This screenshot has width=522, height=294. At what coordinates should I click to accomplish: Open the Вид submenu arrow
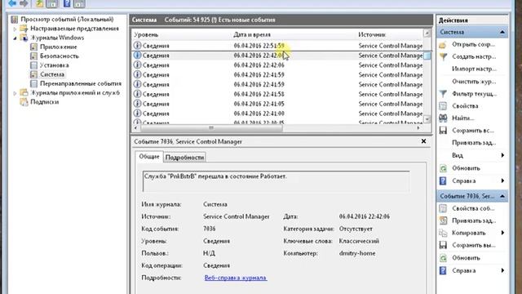tap(502, 155)
